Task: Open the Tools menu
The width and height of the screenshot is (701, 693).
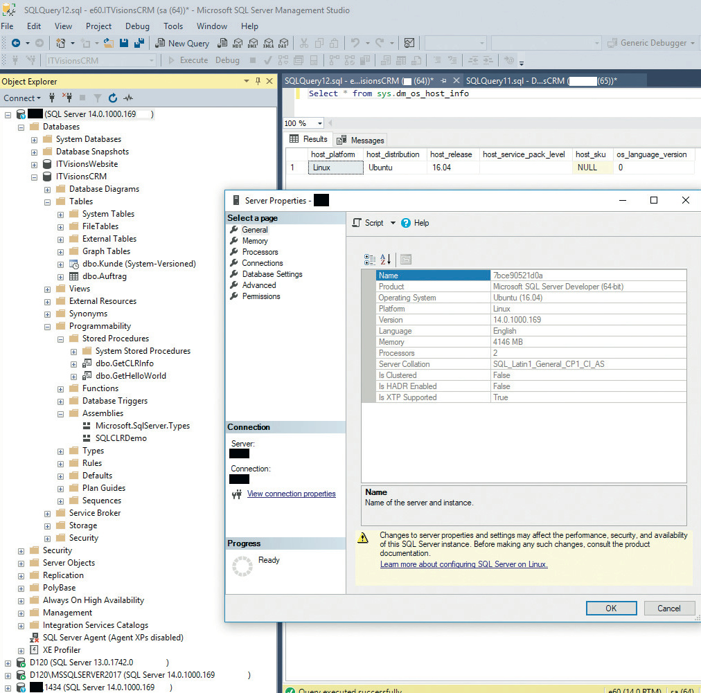Action: click(173, 26)
